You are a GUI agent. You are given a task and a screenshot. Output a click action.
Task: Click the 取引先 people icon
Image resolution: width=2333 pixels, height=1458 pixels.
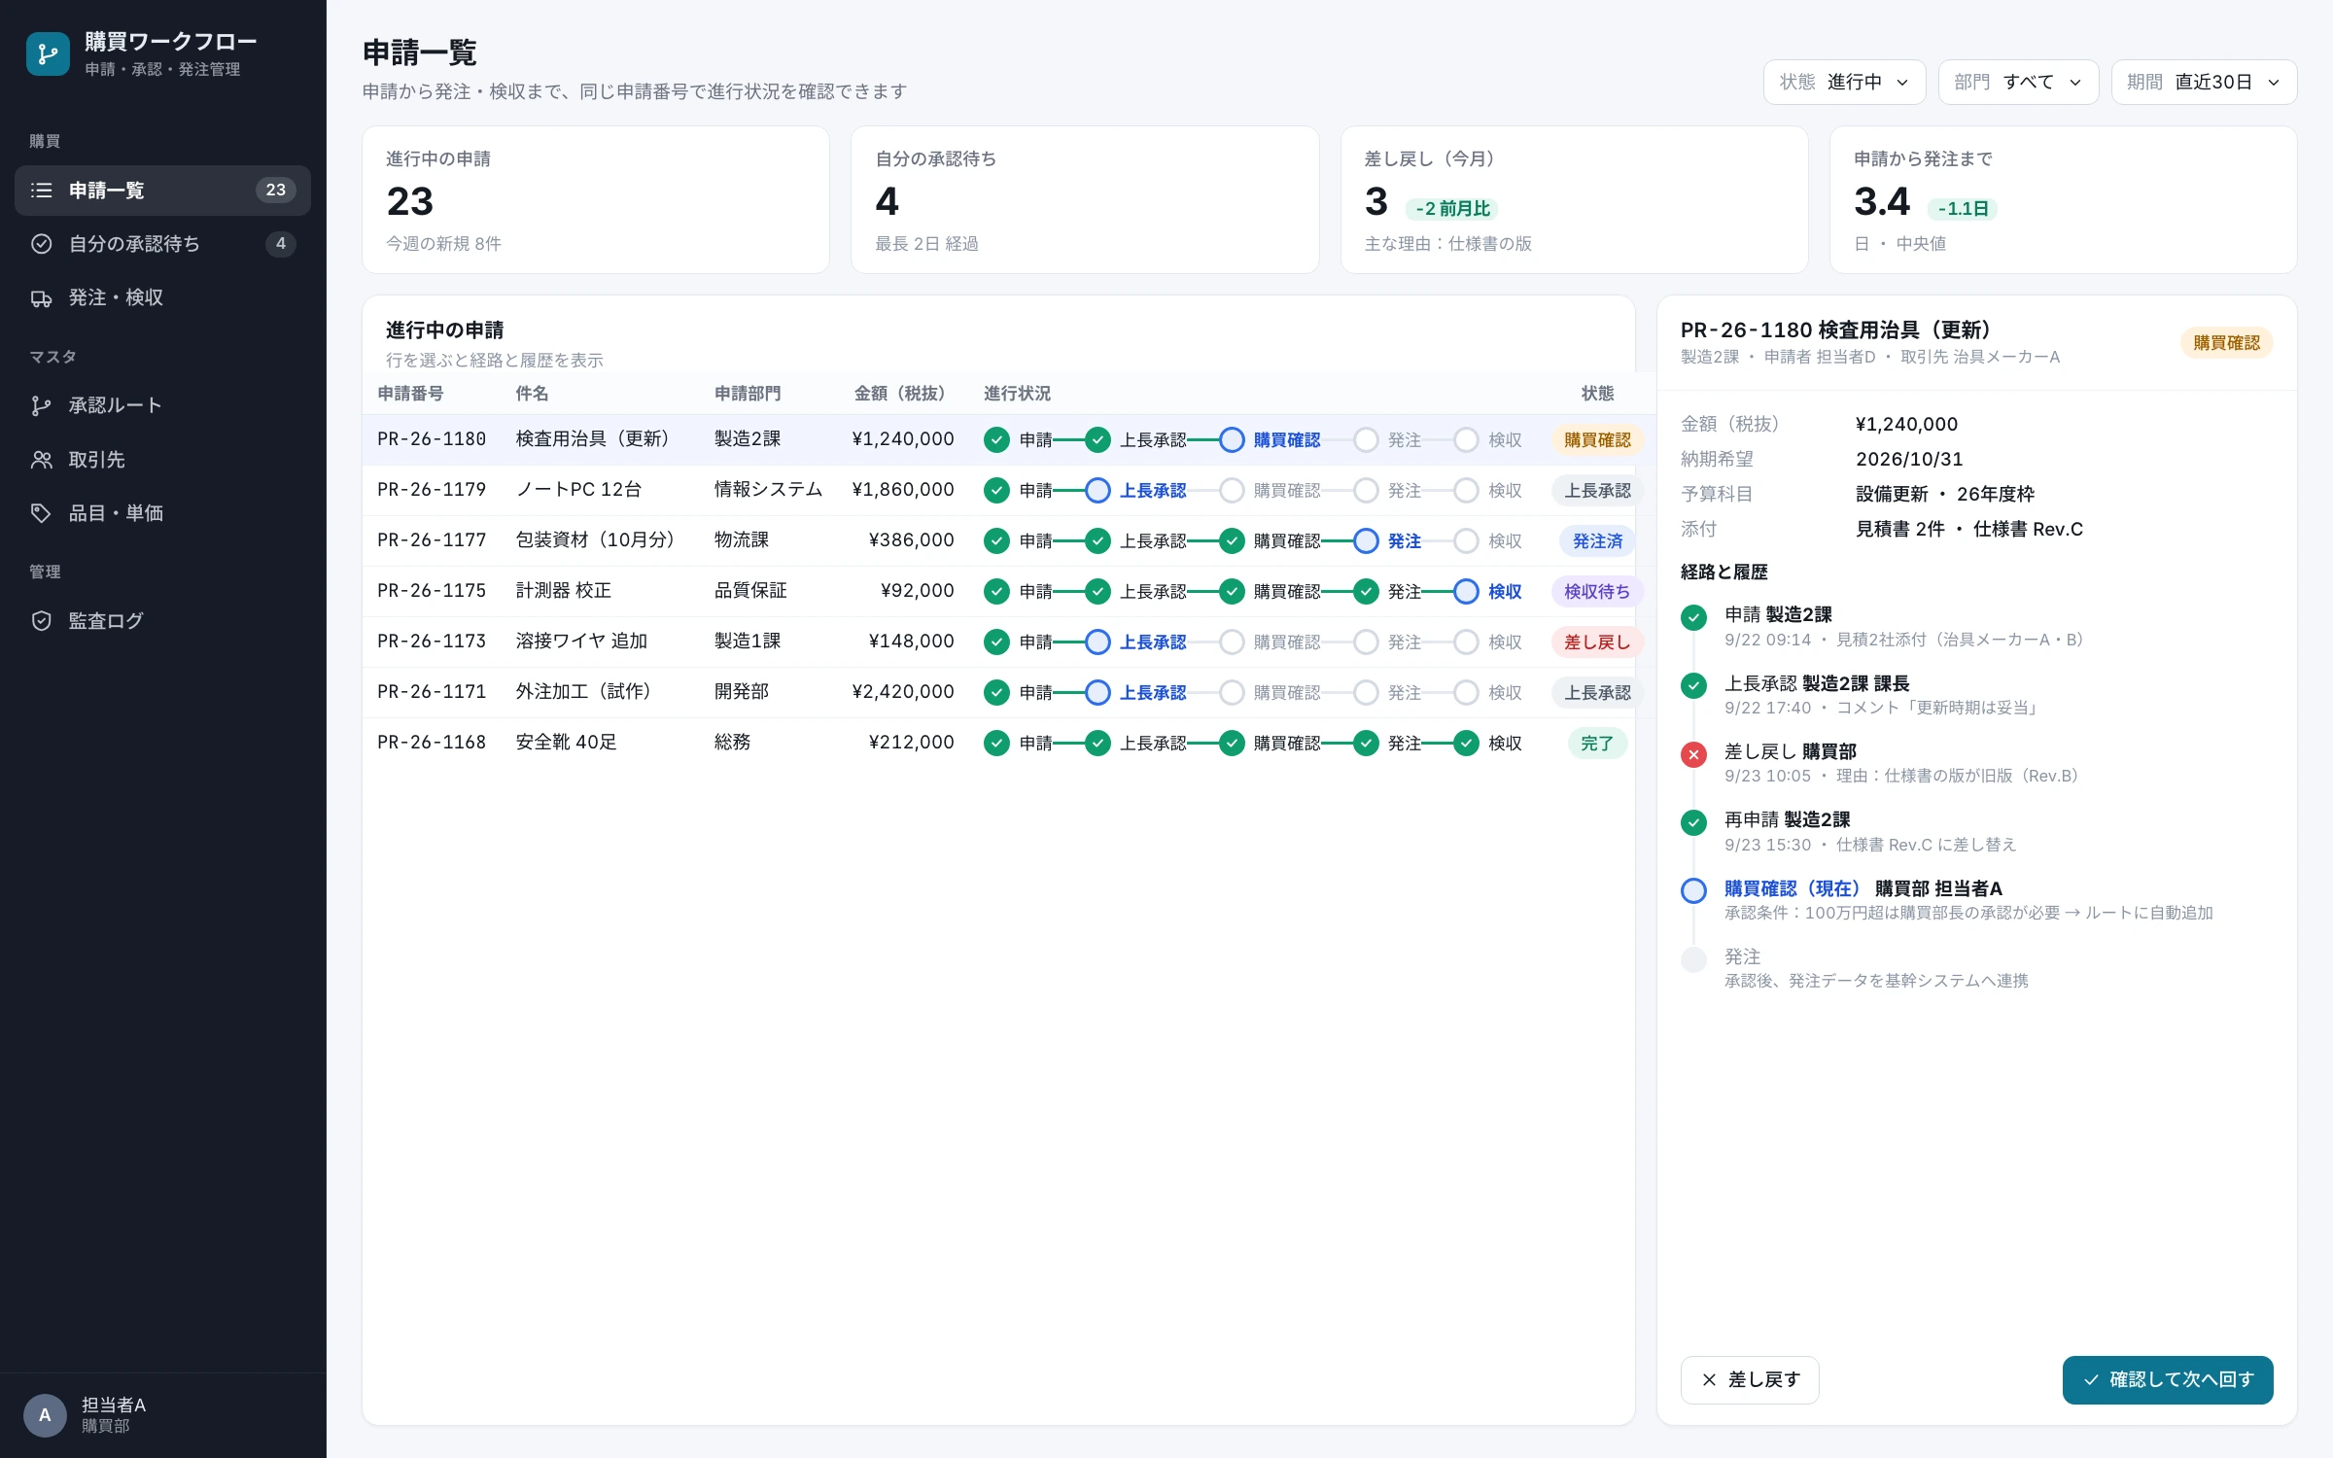(41, 460)
